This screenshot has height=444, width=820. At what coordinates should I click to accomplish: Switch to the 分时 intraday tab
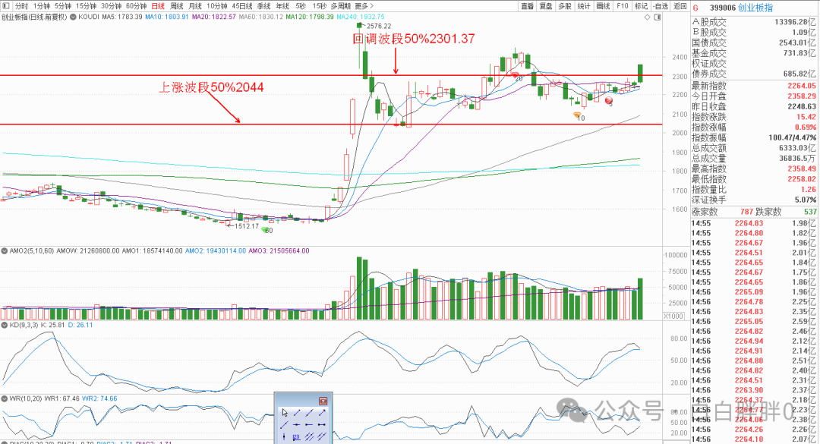tap(21, 6)
